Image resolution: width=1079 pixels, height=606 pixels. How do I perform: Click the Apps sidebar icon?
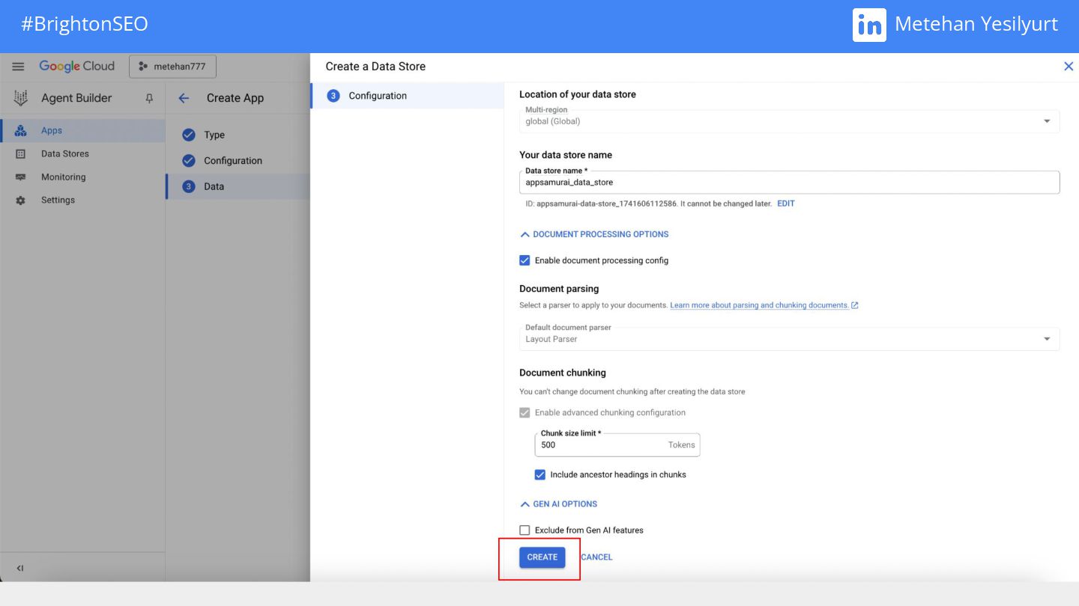pos(20,130)
